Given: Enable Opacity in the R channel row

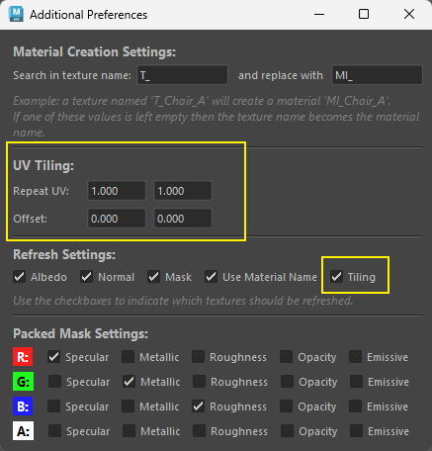Looking at the screenshot, I should (286, 357).
